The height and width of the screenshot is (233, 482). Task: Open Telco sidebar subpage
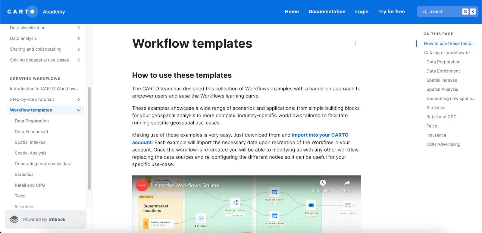coord(20,196)
